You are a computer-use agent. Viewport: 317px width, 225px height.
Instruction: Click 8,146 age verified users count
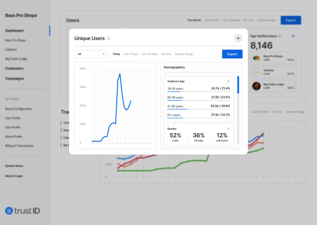point(261,45)
